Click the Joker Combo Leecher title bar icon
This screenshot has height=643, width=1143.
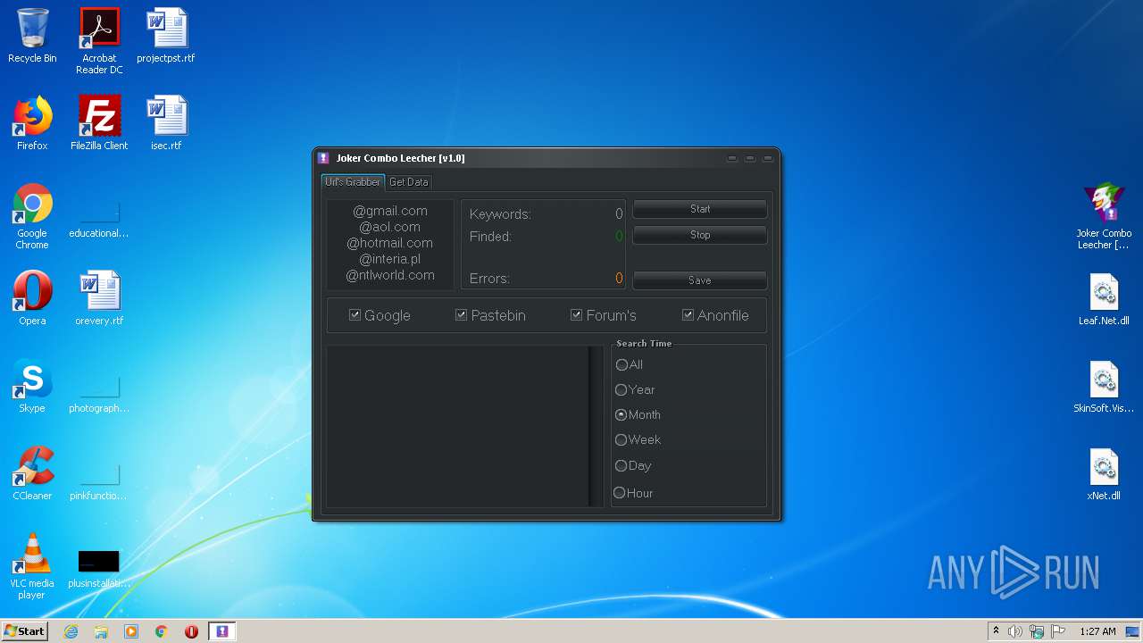point(324,158)
